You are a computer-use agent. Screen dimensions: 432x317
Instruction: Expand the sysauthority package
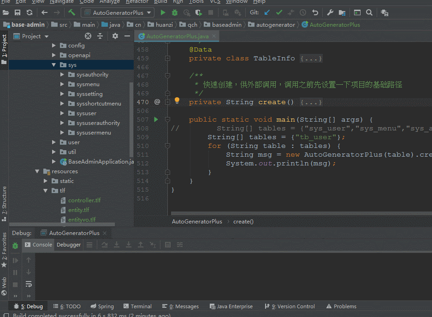tap(63, 75)
